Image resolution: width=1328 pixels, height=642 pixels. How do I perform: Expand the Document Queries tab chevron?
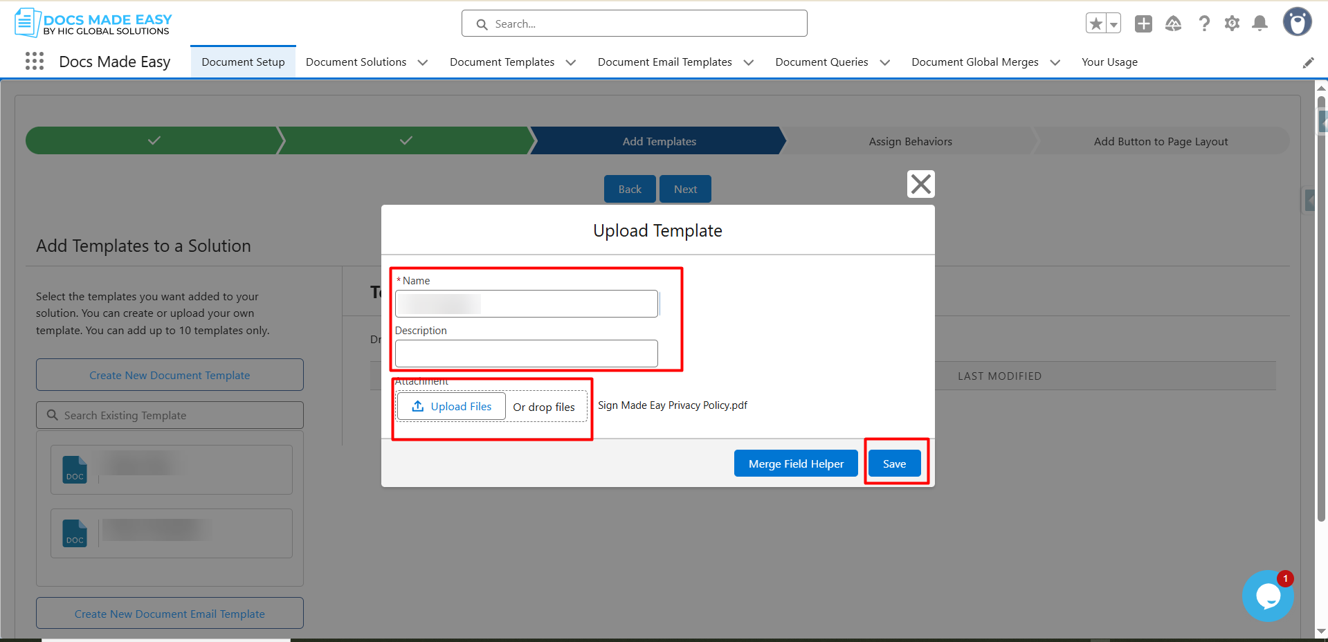click(885, 62)
